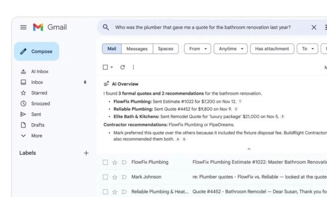
Task: Click the AI Overview sparkle icon
Action: click(106, 84)
